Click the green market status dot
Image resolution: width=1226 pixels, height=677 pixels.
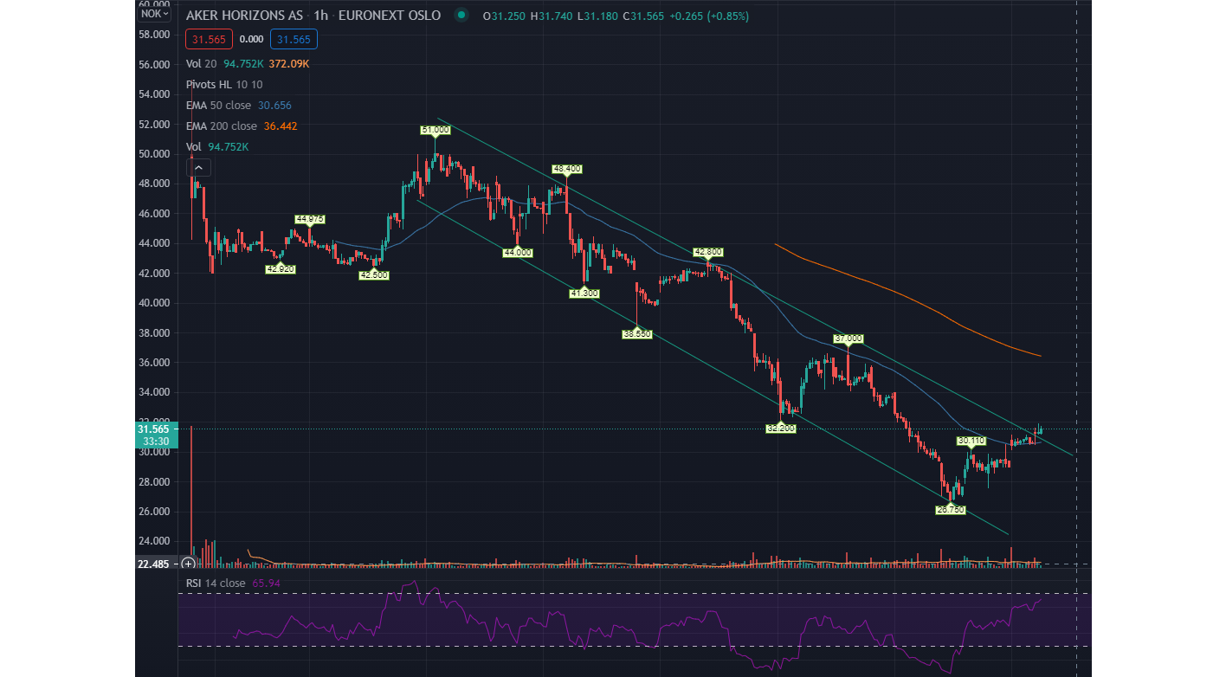pos(461,16)
